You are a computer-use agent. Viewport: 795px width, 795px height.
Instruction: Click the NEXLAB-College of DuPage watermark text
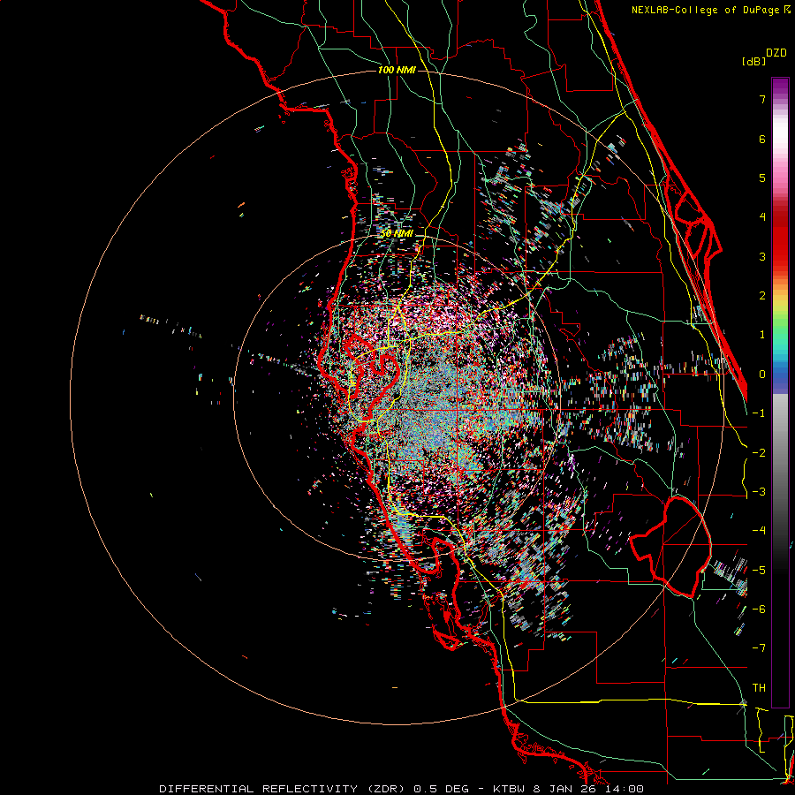tap(710, 10)
